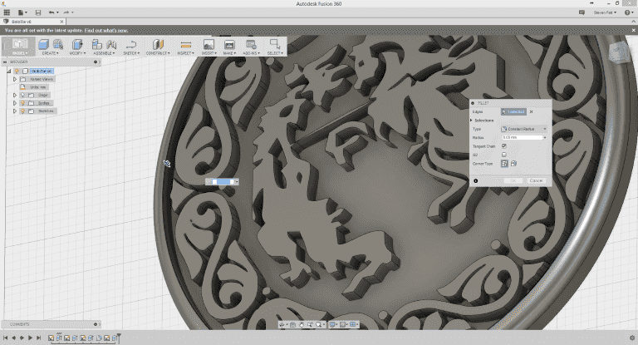Screen dimensions: 638x345
Task: Click the Orbit icon in navigation bar
Action: point(282,325)
